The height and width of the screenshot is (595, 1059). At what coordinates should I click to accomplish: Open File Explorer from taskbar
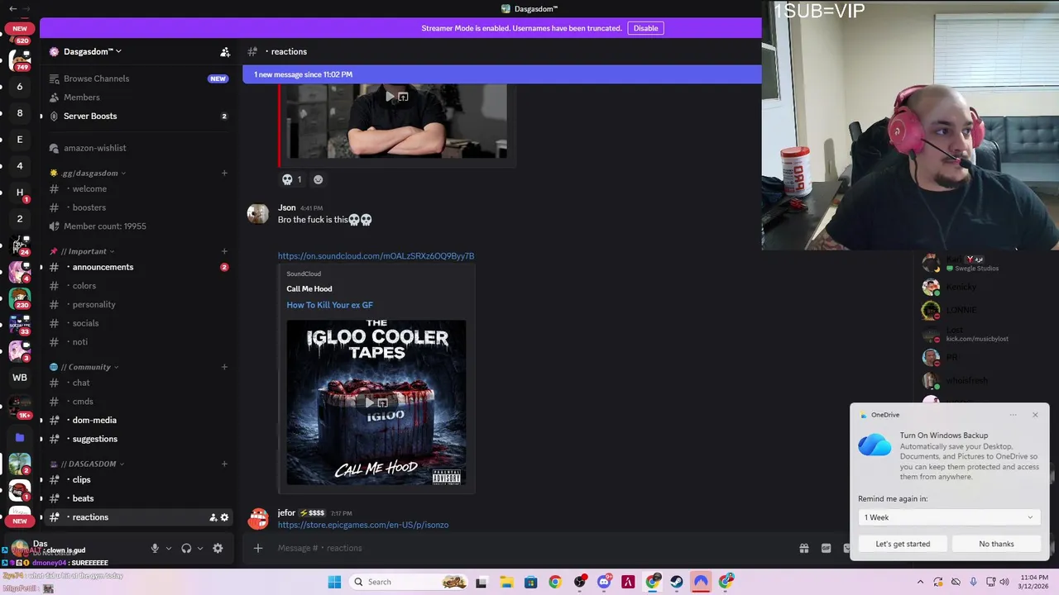click(x=506, y=582)
